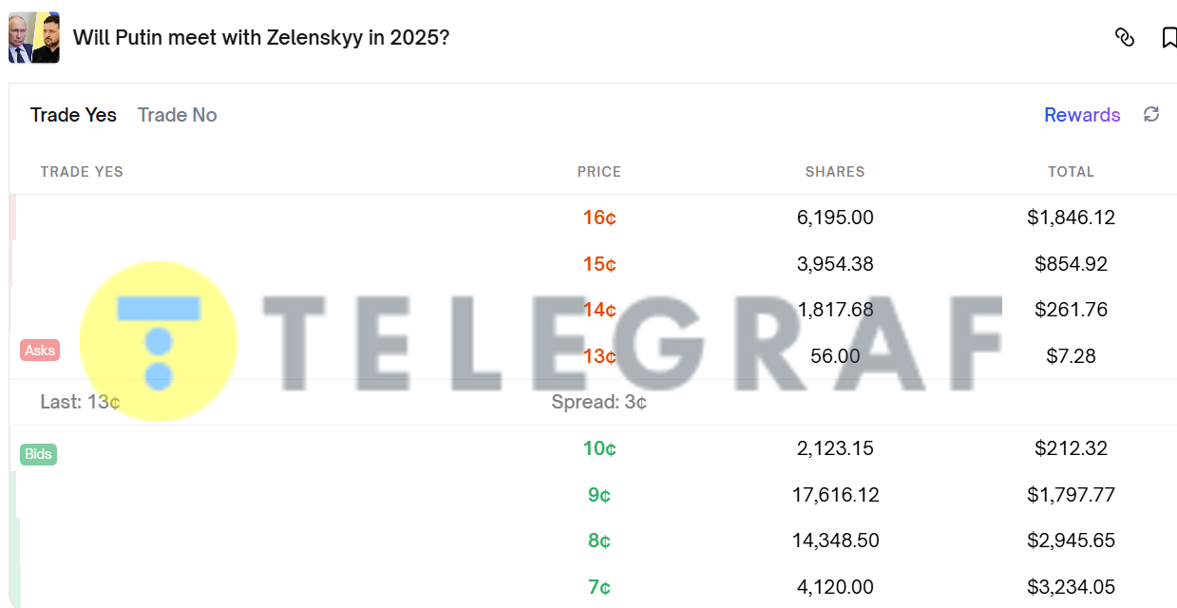Click the red Asks label badge
This screenshot has height=608, width=1177.
[x=40, y=351]
